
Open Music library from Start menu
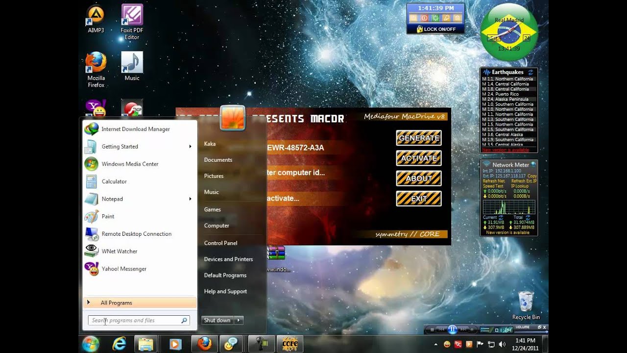212,192
